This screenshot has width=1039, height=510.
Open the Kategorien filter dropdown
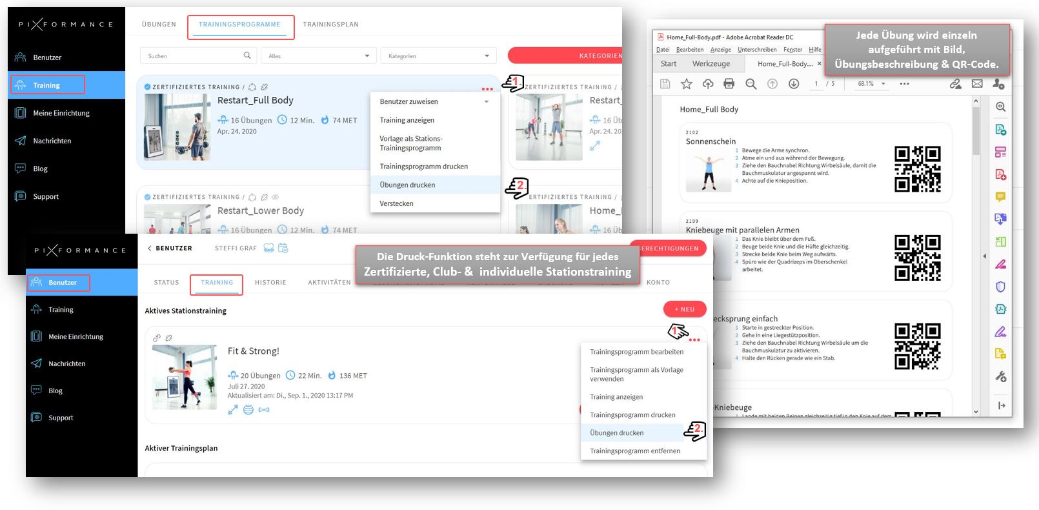[x=439, y=56]
